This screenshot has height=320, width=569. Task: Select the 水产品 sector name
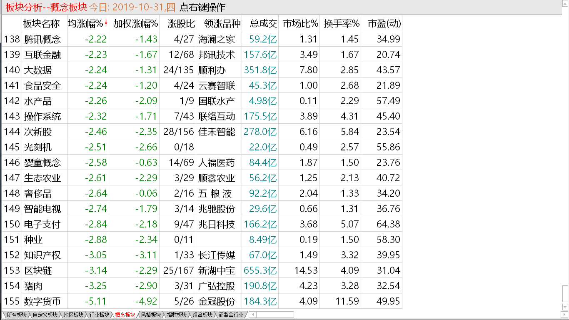(38, 101)
